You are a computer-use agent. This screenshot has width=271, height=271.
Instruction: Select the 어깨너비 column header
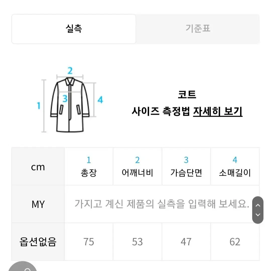tap(138, 166)
